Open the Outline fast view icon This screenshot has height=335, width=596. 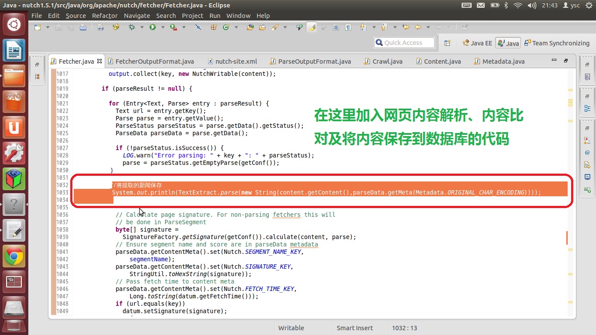(x=587, y=108)
